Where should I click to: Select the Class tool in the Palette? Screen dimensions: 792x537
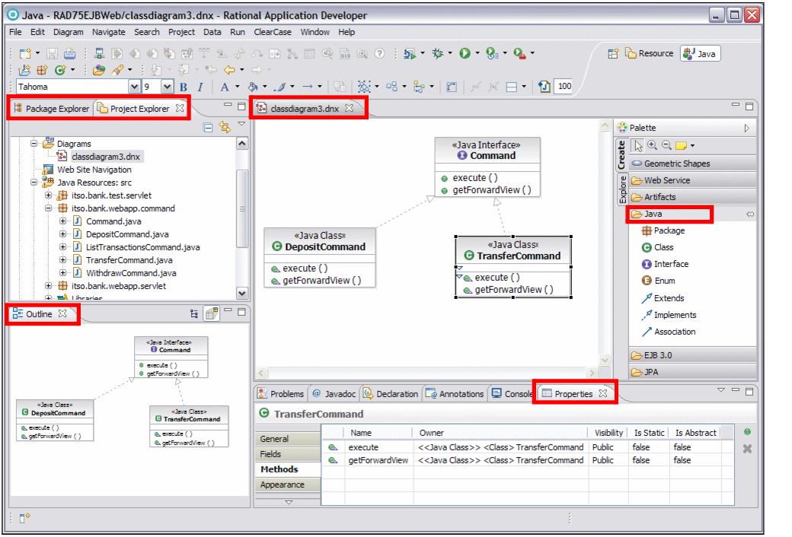pyautogui.click(x=657, y=247)
